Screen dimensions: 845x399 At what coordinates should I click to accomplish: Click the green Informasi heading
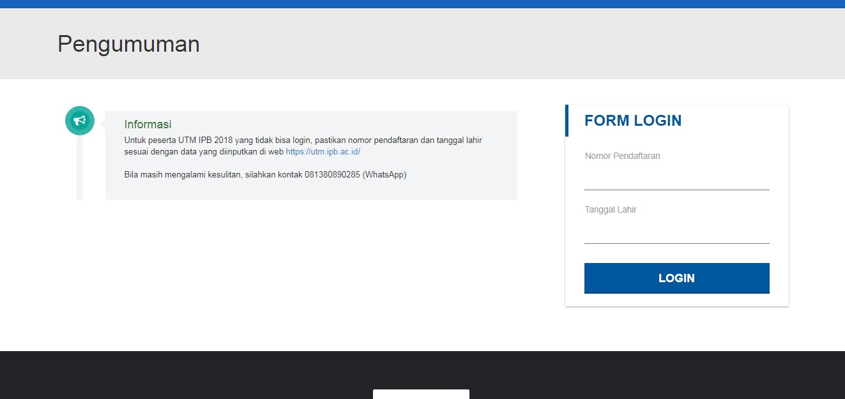[x=148, y=124]
